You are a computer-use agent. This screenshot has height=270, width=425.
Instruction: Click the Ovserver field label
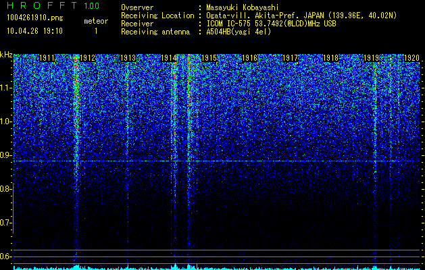click(137, 7)
